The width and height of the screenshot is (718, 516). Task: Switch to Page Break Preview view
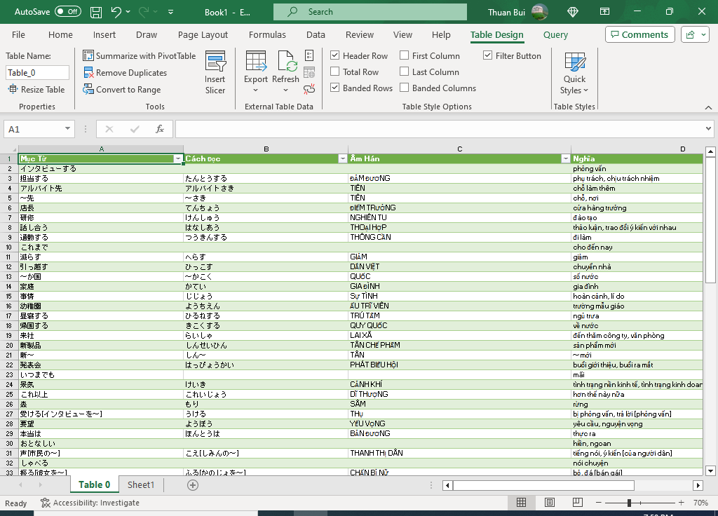tap(578, 503)
